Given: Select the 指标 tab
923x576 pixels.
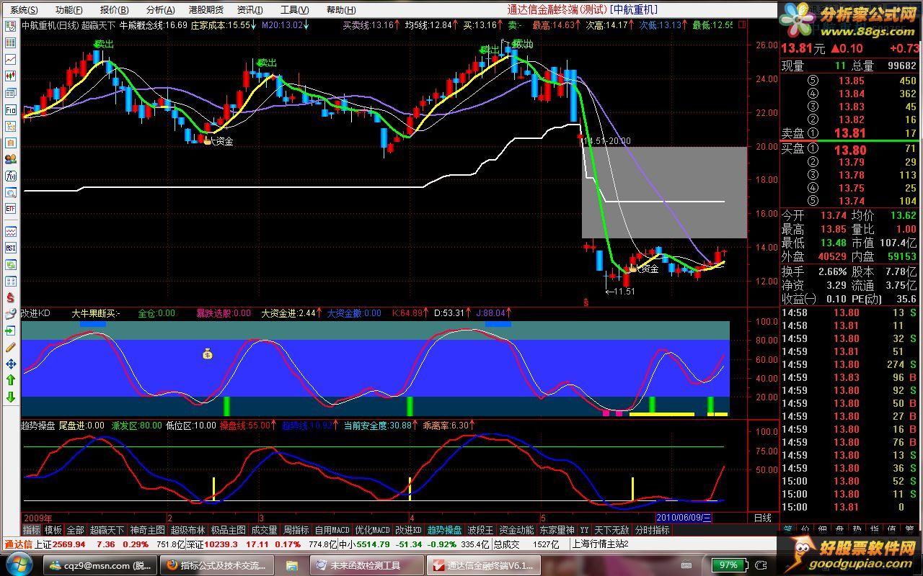Looking at the screenshot, I should tap(32, 530).
